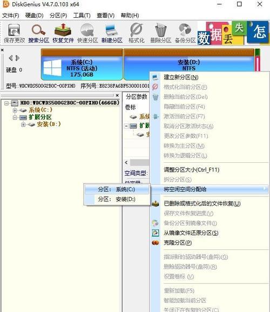Click the icon next to 从镜像文件还原分区
The width and height of the screenshot is (270, 312).
[156, 233]
